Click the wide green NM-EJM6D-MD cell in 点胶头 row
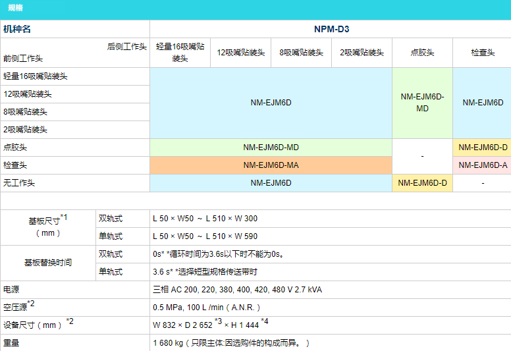The image size is (511, 351). (x=271, y=148)
